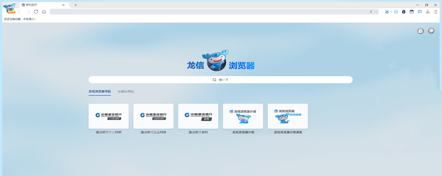Image resolution: width=442 pixels, height=176 pixels.
Task: Click the grey envelope icon on page
Action: [x=420, y=31]
